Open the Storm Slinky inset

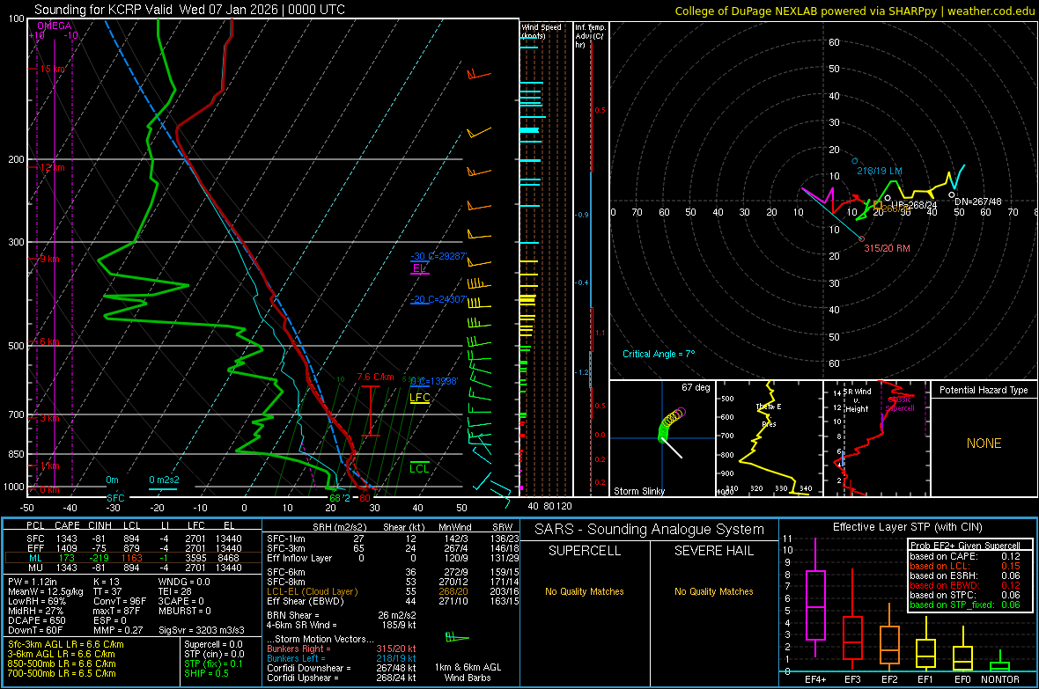662,438
